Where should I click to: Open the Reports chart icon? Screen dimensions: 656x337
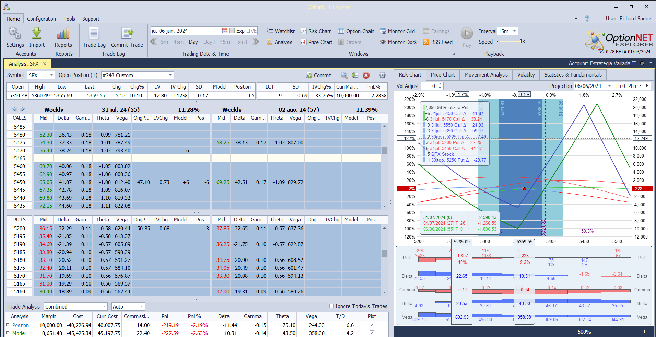(63, 34)
